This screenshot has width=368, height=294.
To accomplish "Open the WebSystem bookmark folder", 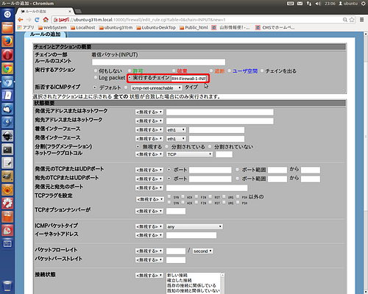I will click(52, 27).
